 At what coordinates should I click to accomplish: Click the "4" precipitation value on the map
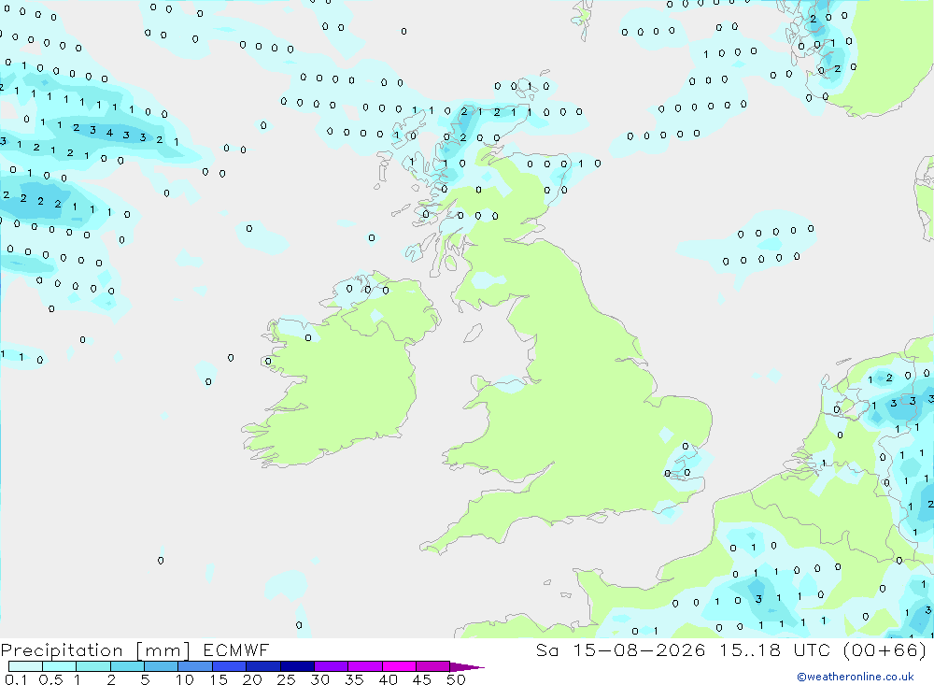[x=109, y=133]
